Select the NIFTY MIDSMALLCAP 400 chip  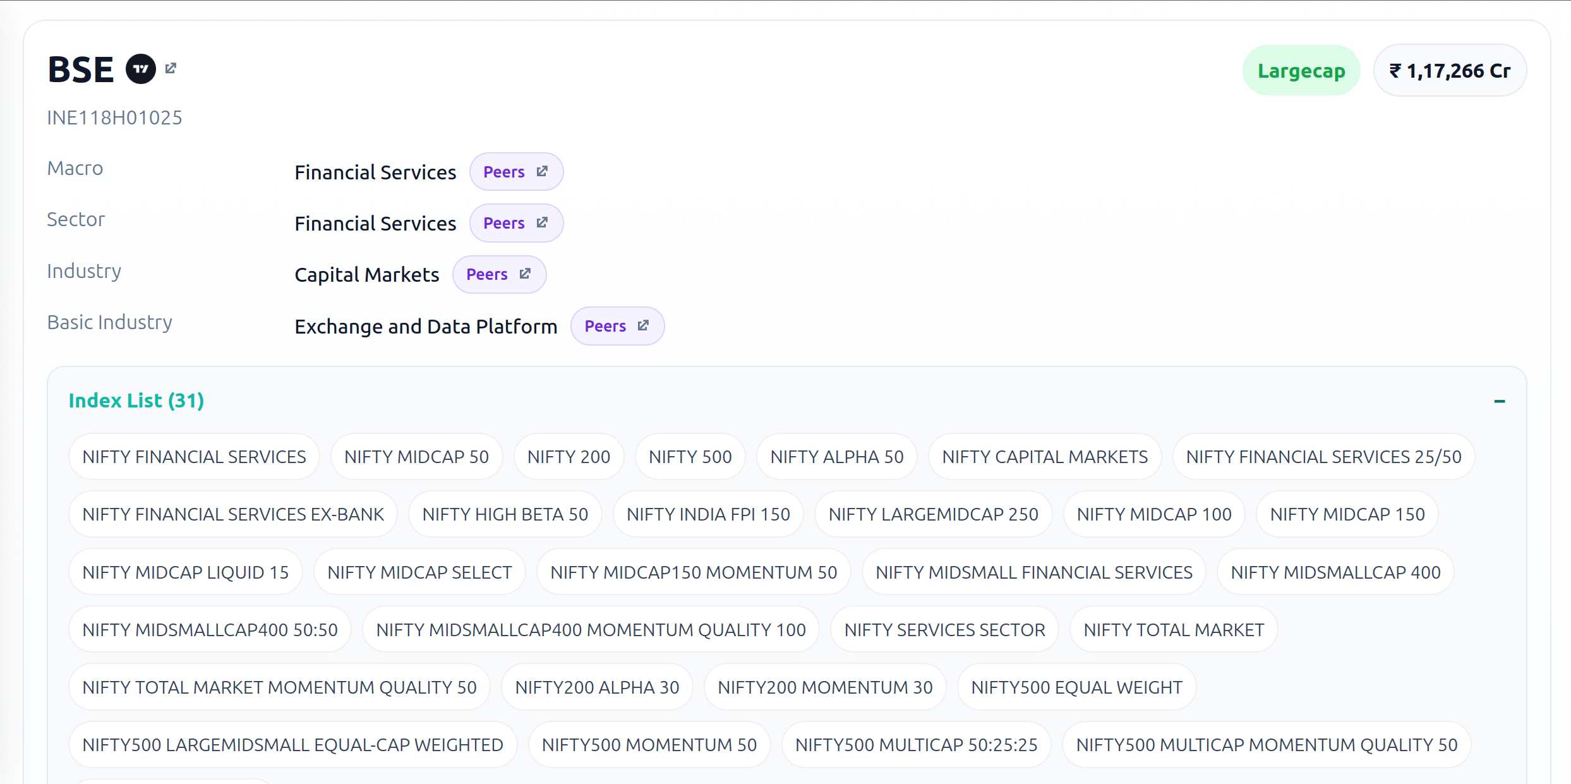pos(1336,572)
